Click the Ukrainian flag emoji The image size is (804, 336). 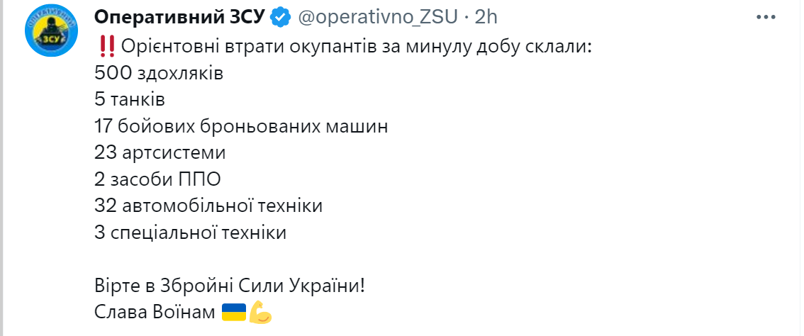pos(234,312)
